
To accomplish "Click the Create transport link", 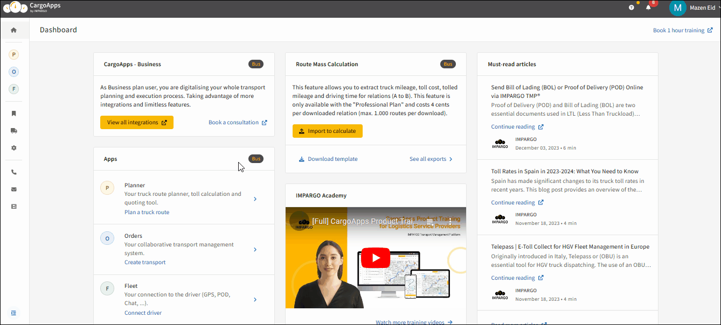I will (x=145, y=263).
